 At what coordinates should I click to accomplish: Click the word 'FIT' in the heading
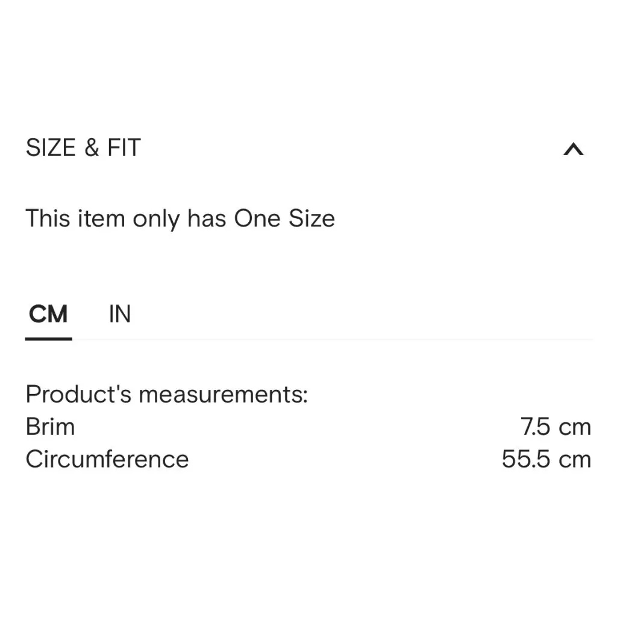tap(124, 148)
